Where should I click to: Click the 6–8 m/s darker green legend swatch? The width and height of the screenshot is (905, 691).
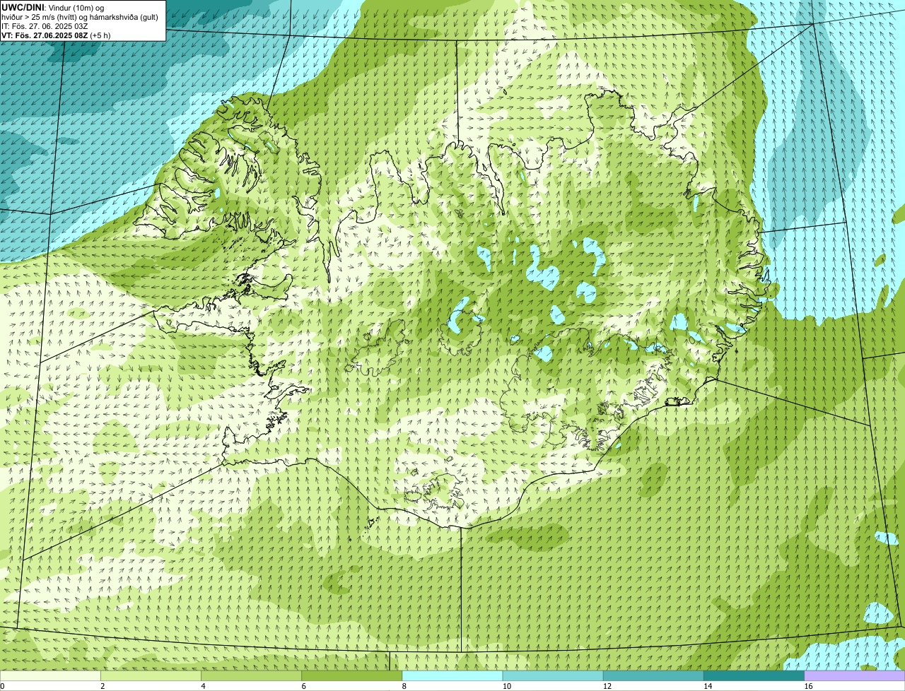(352, 676)
